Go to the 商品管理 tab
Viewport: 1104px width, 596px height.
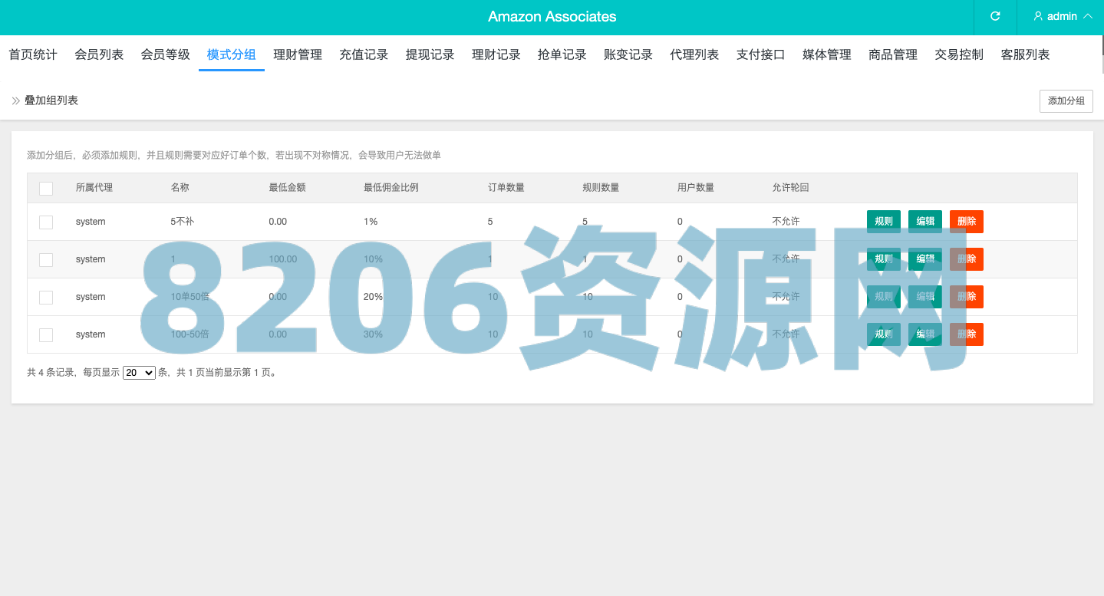(893, 54)
